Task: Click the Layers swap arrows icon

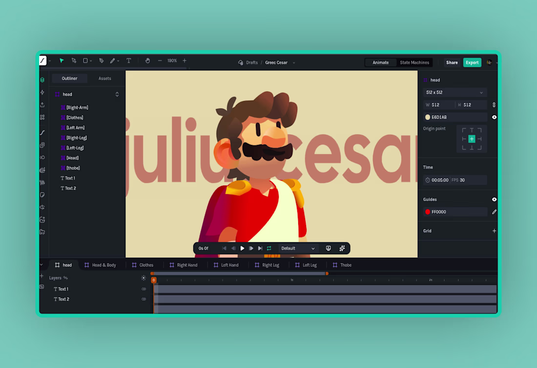Action: tap(66, 278)
